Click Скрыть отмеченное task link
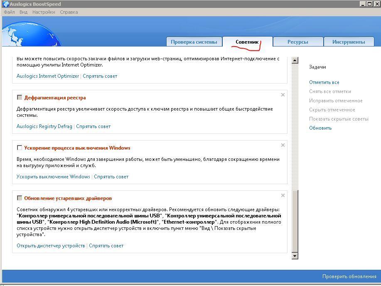 pos(332,110)
